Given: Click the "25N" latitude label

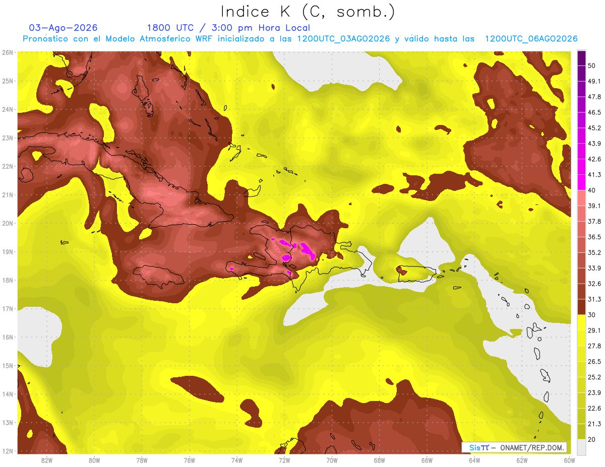Looking at the screenshot, I should [7, 81].
